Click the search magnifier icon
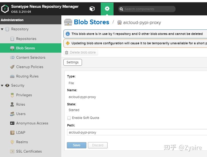Viewport: 207px width, 157px height. 121,9
